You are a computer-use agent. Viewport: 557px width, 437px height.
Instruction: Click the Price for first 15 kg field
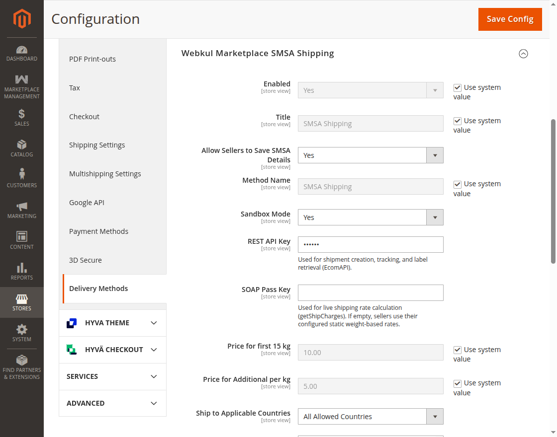[x=371, y=353]
